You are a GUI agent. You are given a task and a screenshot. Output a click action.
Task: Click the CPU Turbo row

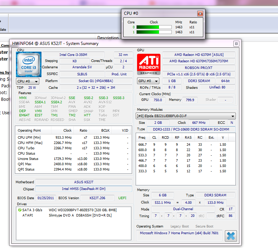[73, 148]
